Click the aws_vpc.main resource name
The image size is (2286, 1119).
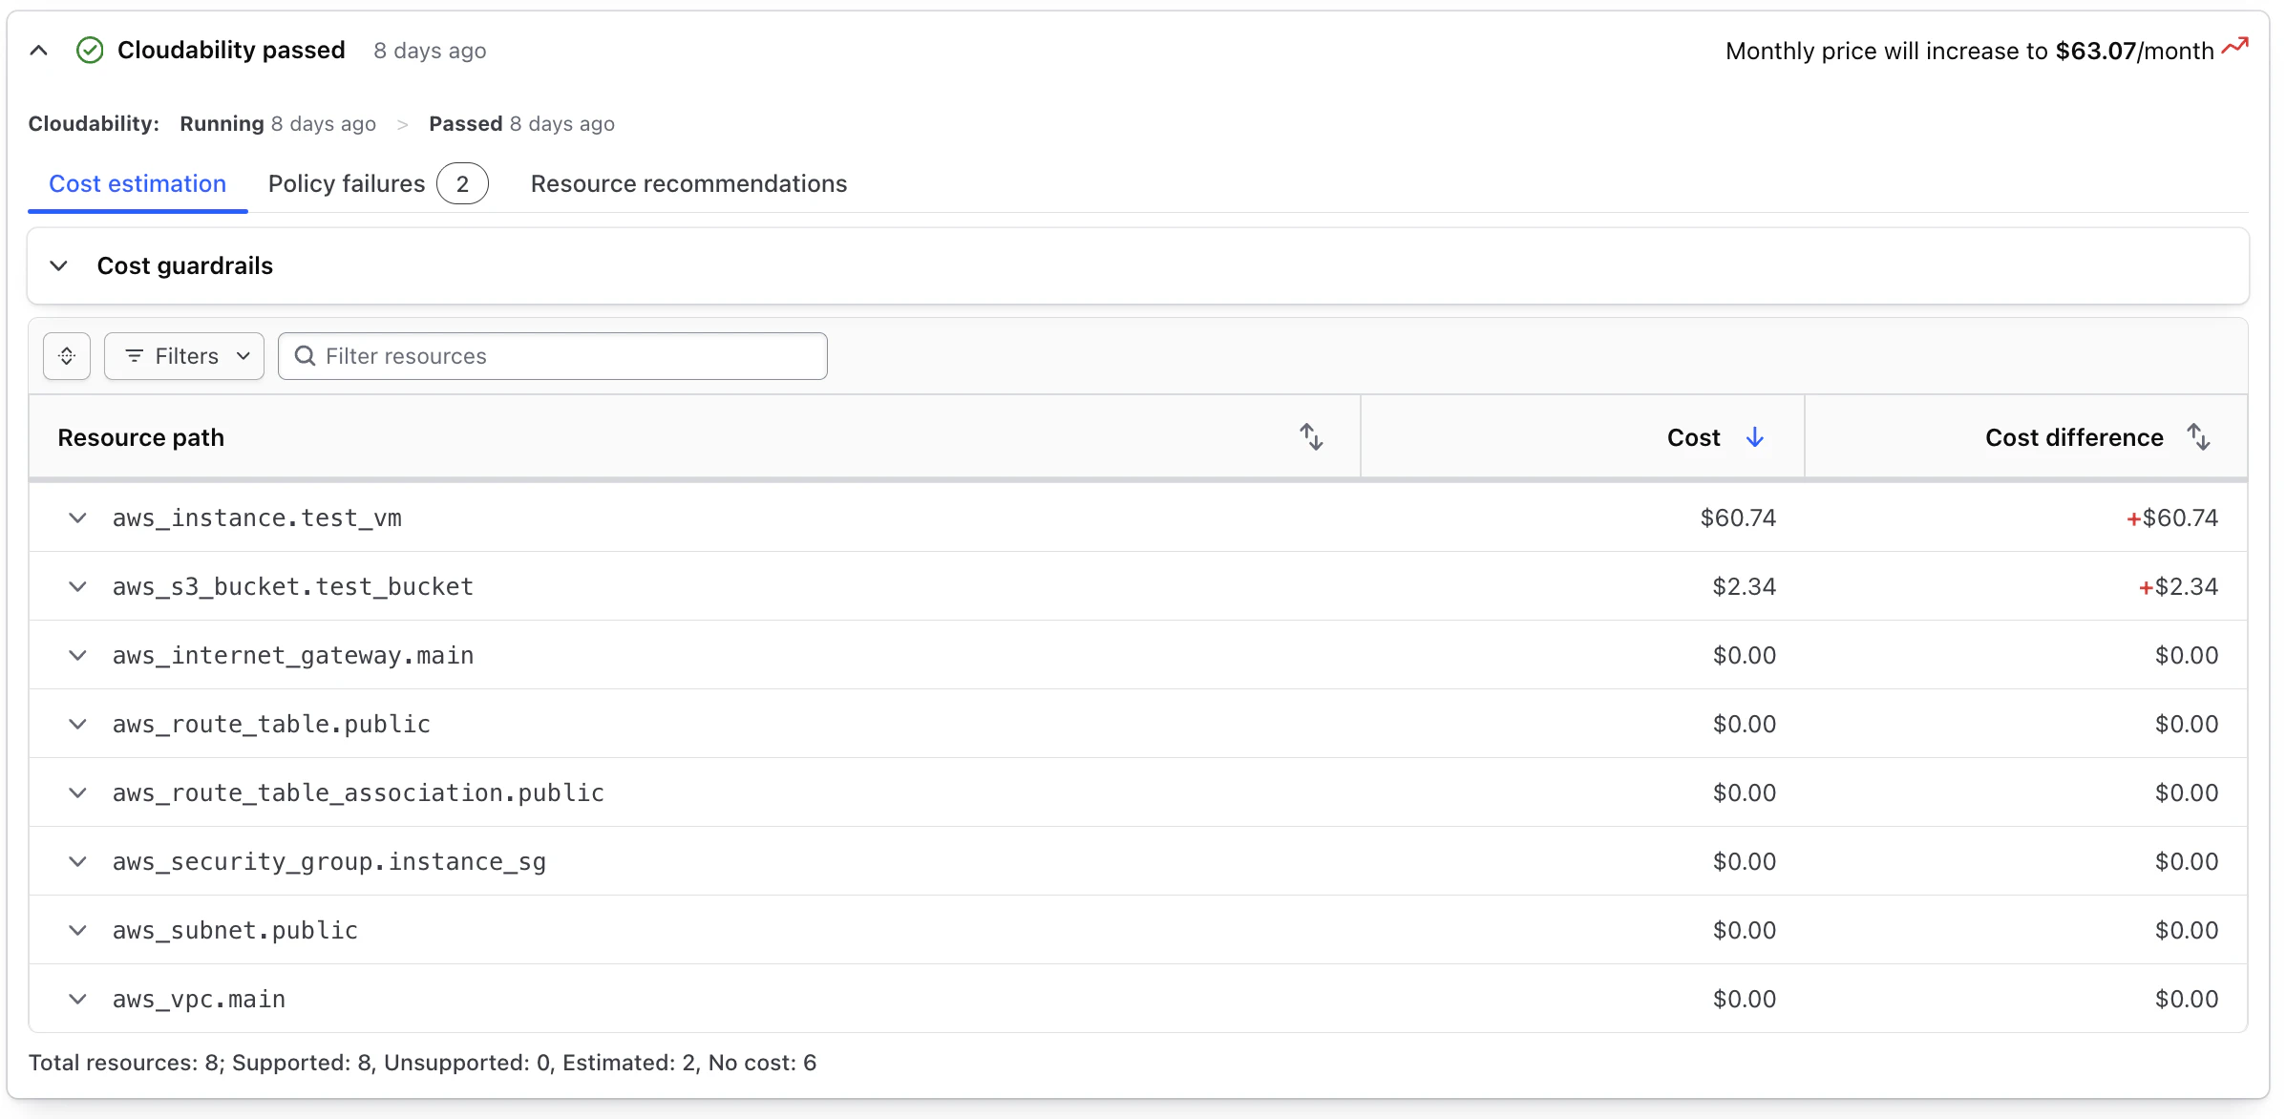pyautogui.click(x=199, y=999)
